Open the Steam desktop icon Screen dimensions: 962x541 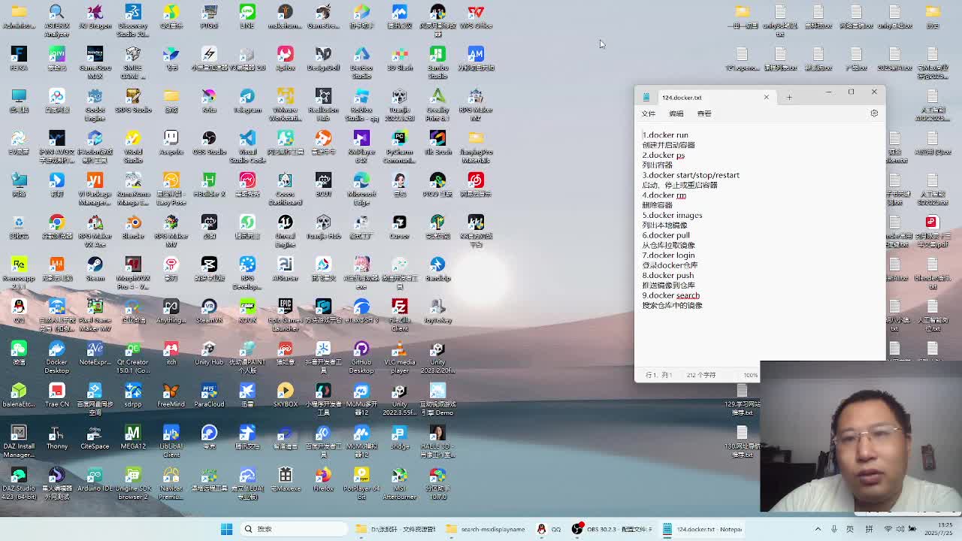click(95, 269)
